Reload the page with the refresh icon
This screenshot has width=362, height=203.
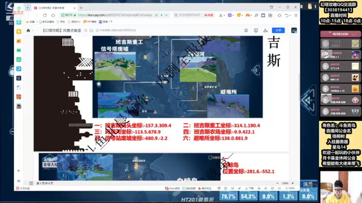coord(45,15)
